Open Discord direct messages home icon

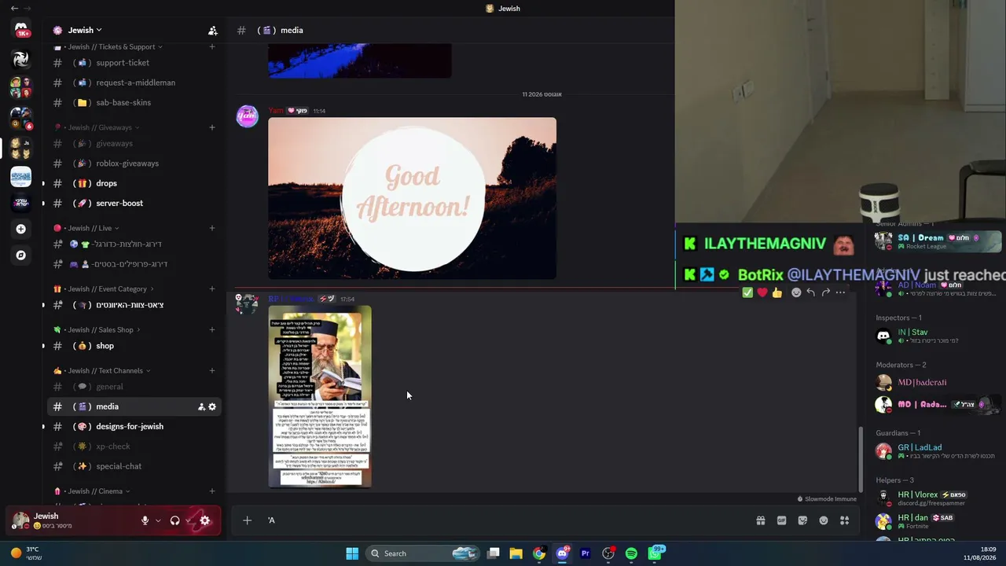(x=21, y=30)
